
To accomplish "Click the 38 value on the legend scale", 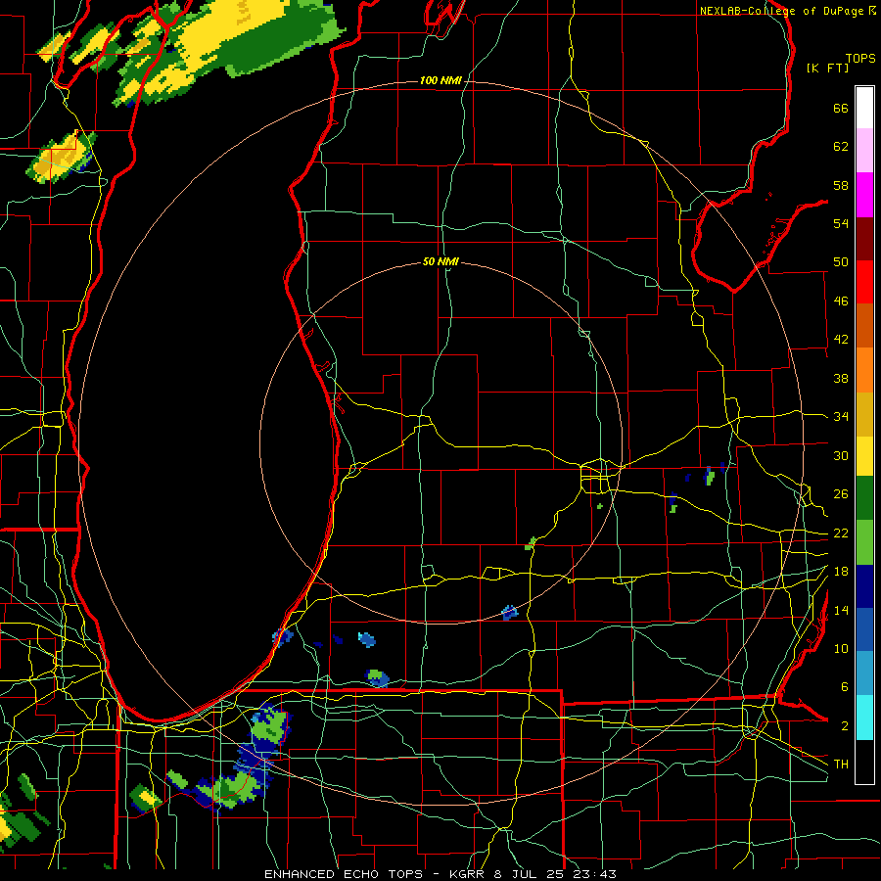I will pos(841,378).
